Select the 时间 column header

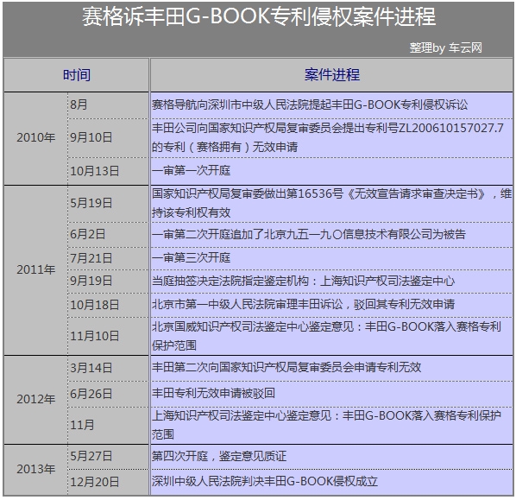point(76,75)
